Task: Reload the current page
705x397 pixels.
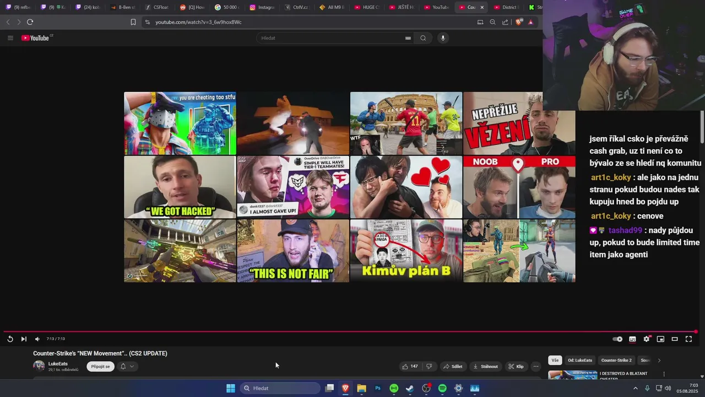Action: point(30,22)
